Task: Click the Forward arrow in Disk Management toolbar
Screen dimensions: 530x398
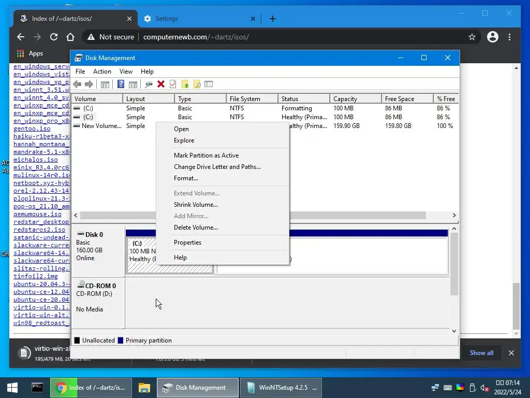Action: [x=89, y=84]
